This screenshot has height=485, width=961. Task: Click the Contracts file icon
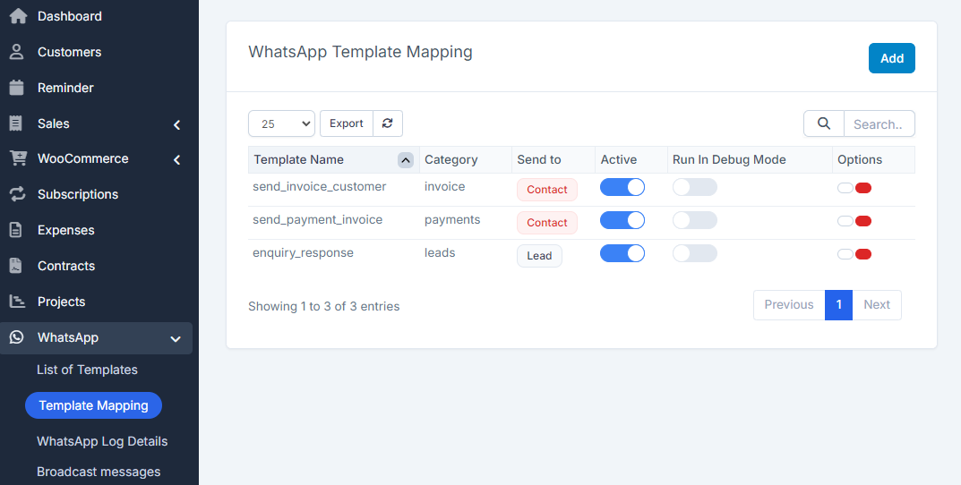tap(16, 266)
